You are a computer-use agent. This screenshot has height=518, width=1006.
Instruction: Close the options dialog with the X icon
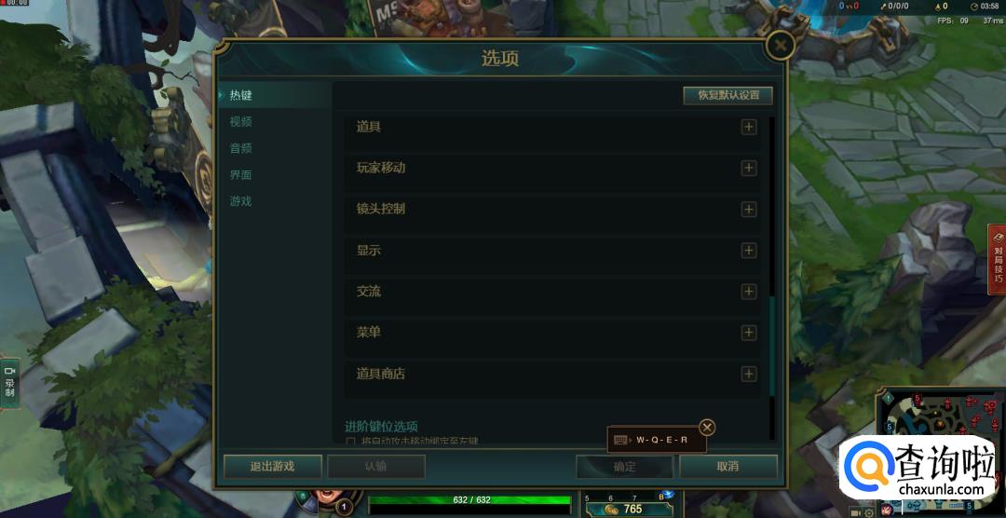pos(781,46)
